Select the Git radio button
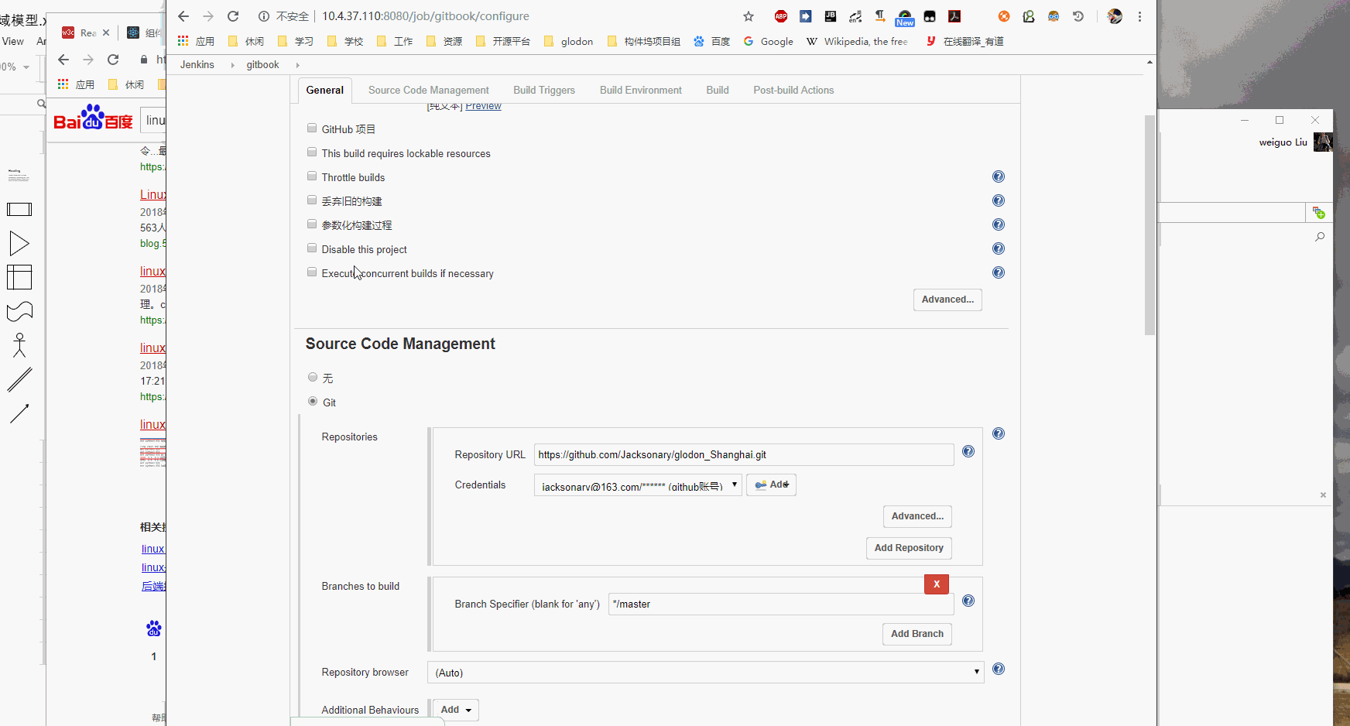1350x726 pixels. [x=313, y=401]
